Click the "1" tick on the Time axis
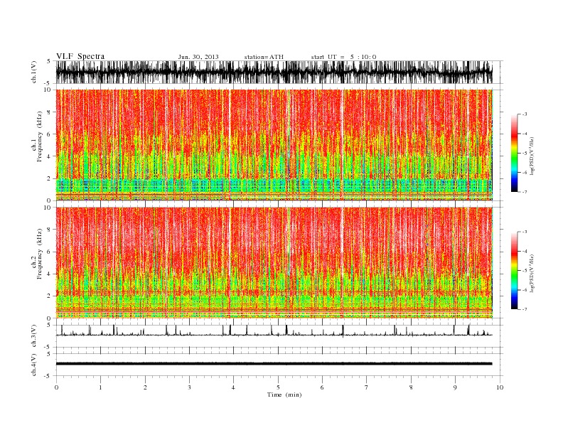The height and width of the screenshot is (435, 563). coord(100,387)
